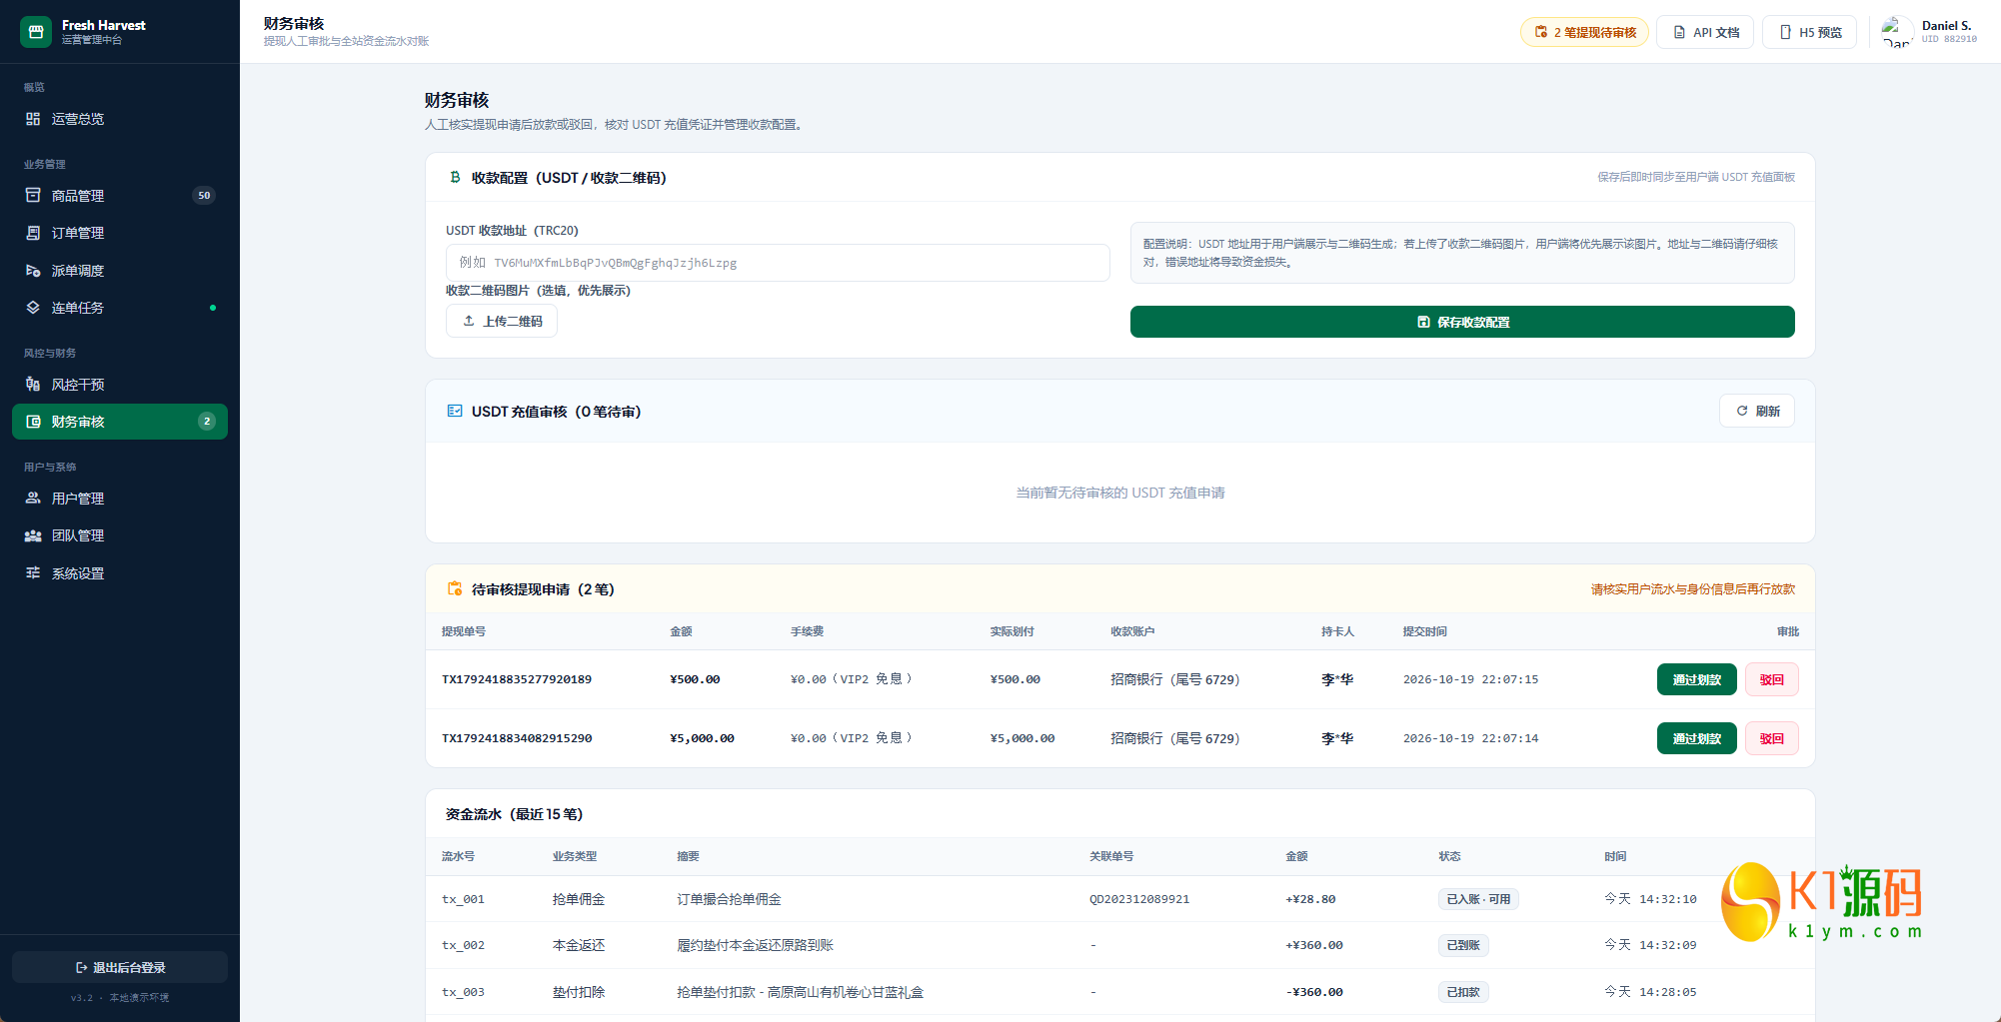Click the Fresh Harvest logo icon
The image size is (2001, 1022).
click(x=36, y=32)
